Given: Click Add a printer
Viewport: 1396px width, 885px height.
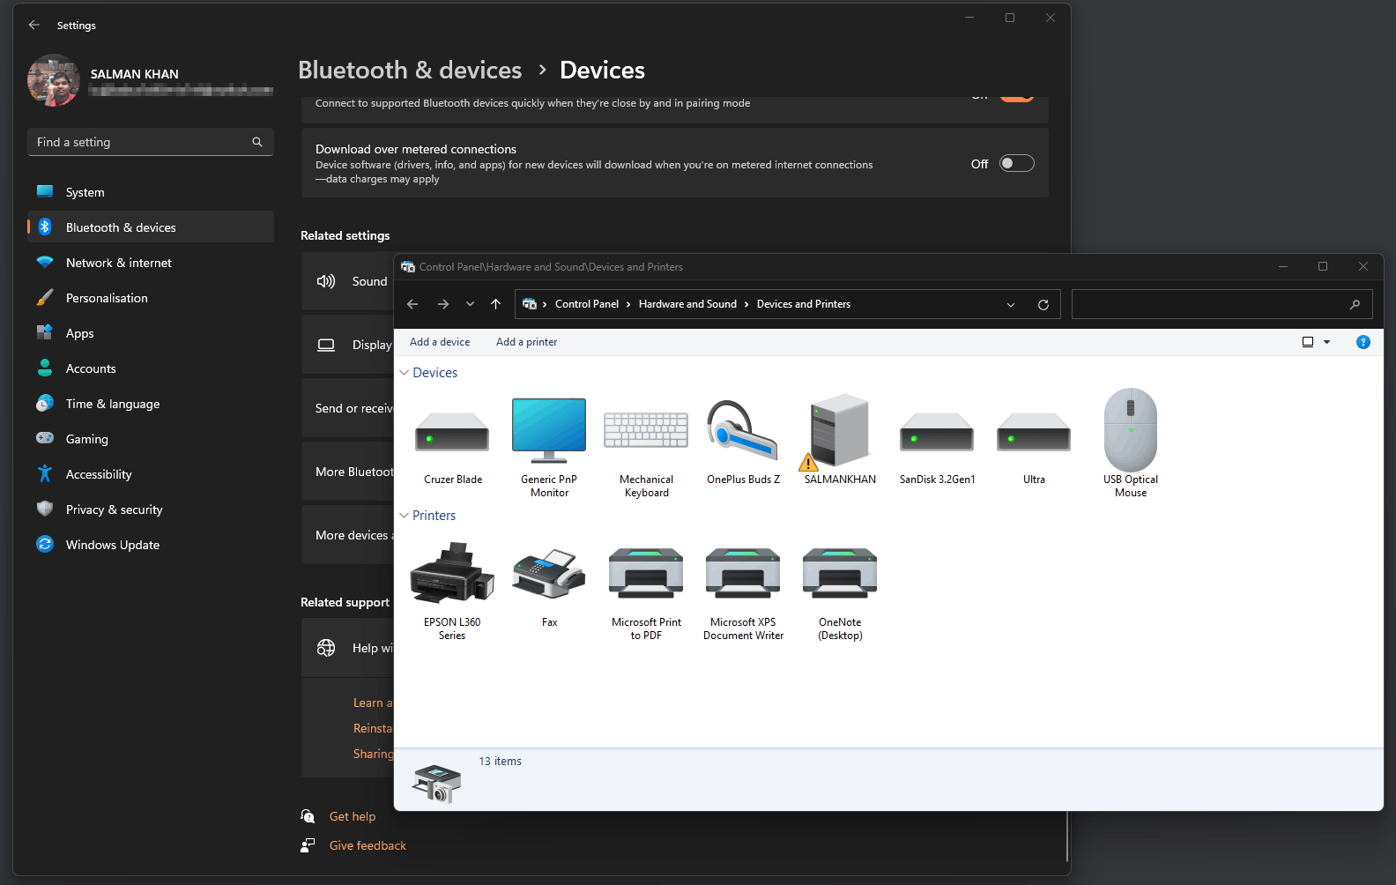Looking at the screenshot, I should click(526, 342).
